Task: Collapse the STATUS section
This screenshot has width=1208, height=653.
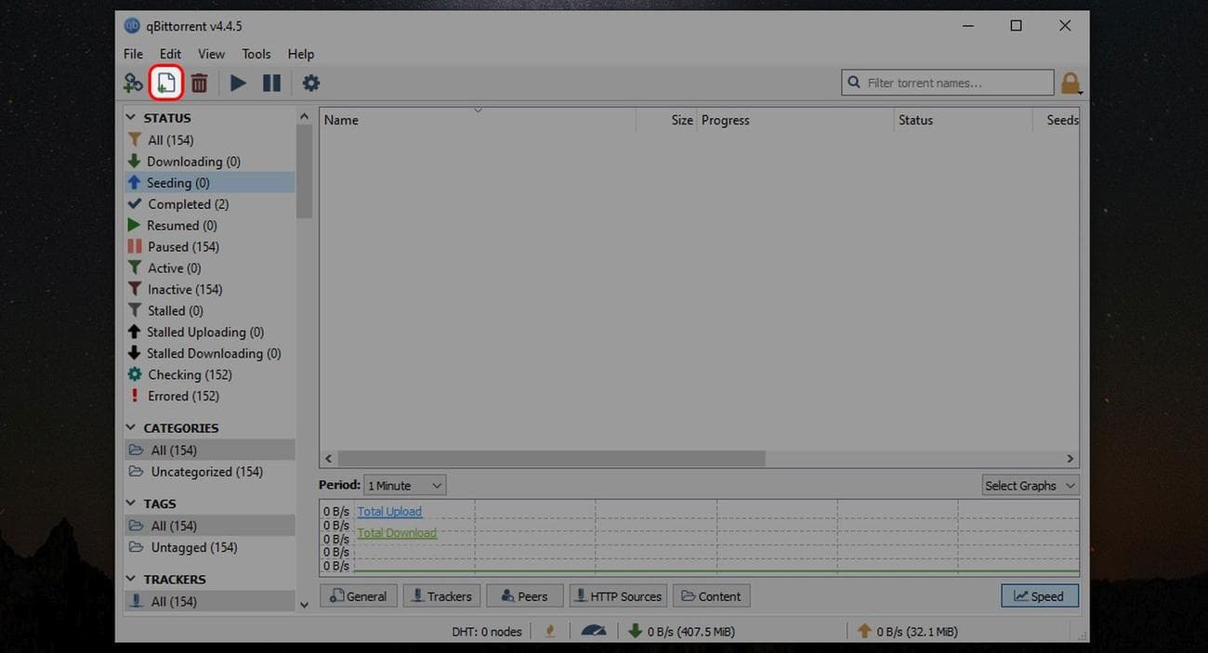Action: point(130,117)
